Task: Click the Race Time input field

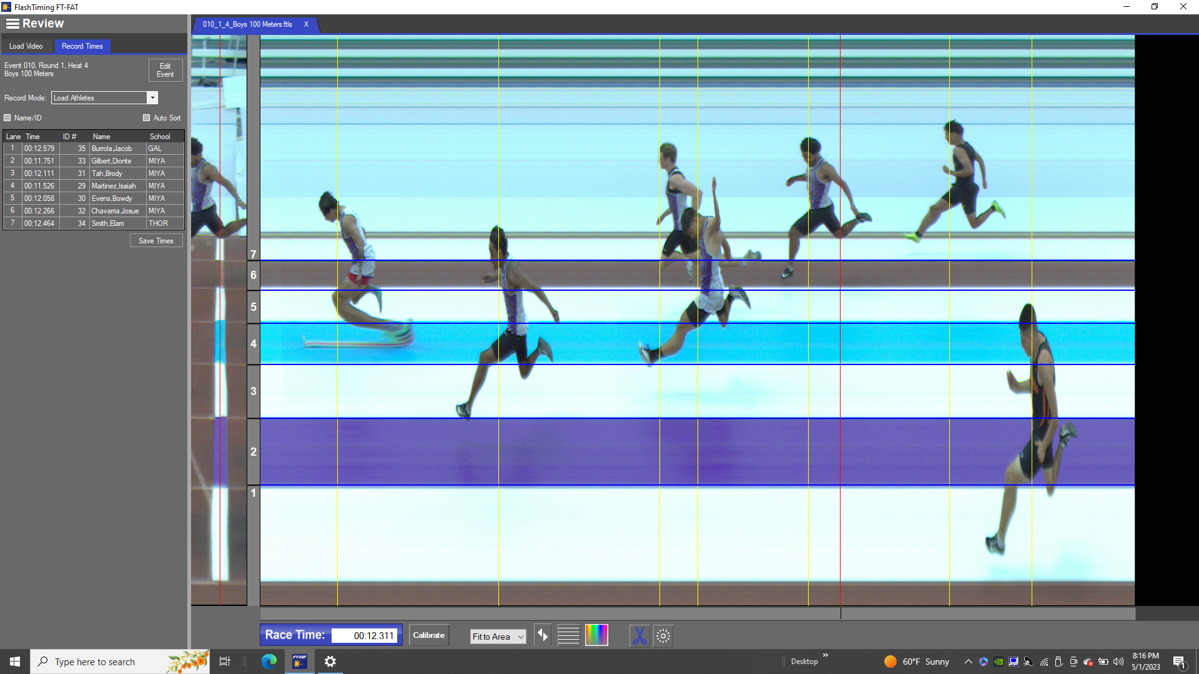Action: pyautogui.click(x=365, y=636)
